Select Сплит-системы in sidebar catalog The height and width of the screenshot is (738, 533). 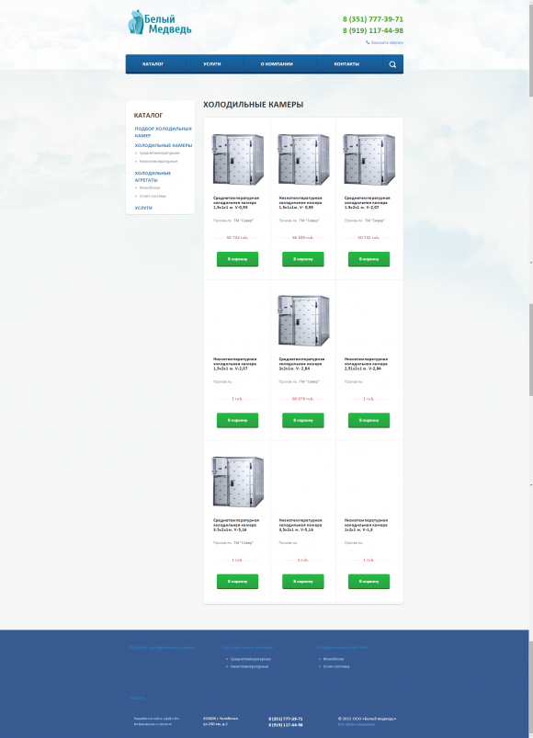coord(153,197)
